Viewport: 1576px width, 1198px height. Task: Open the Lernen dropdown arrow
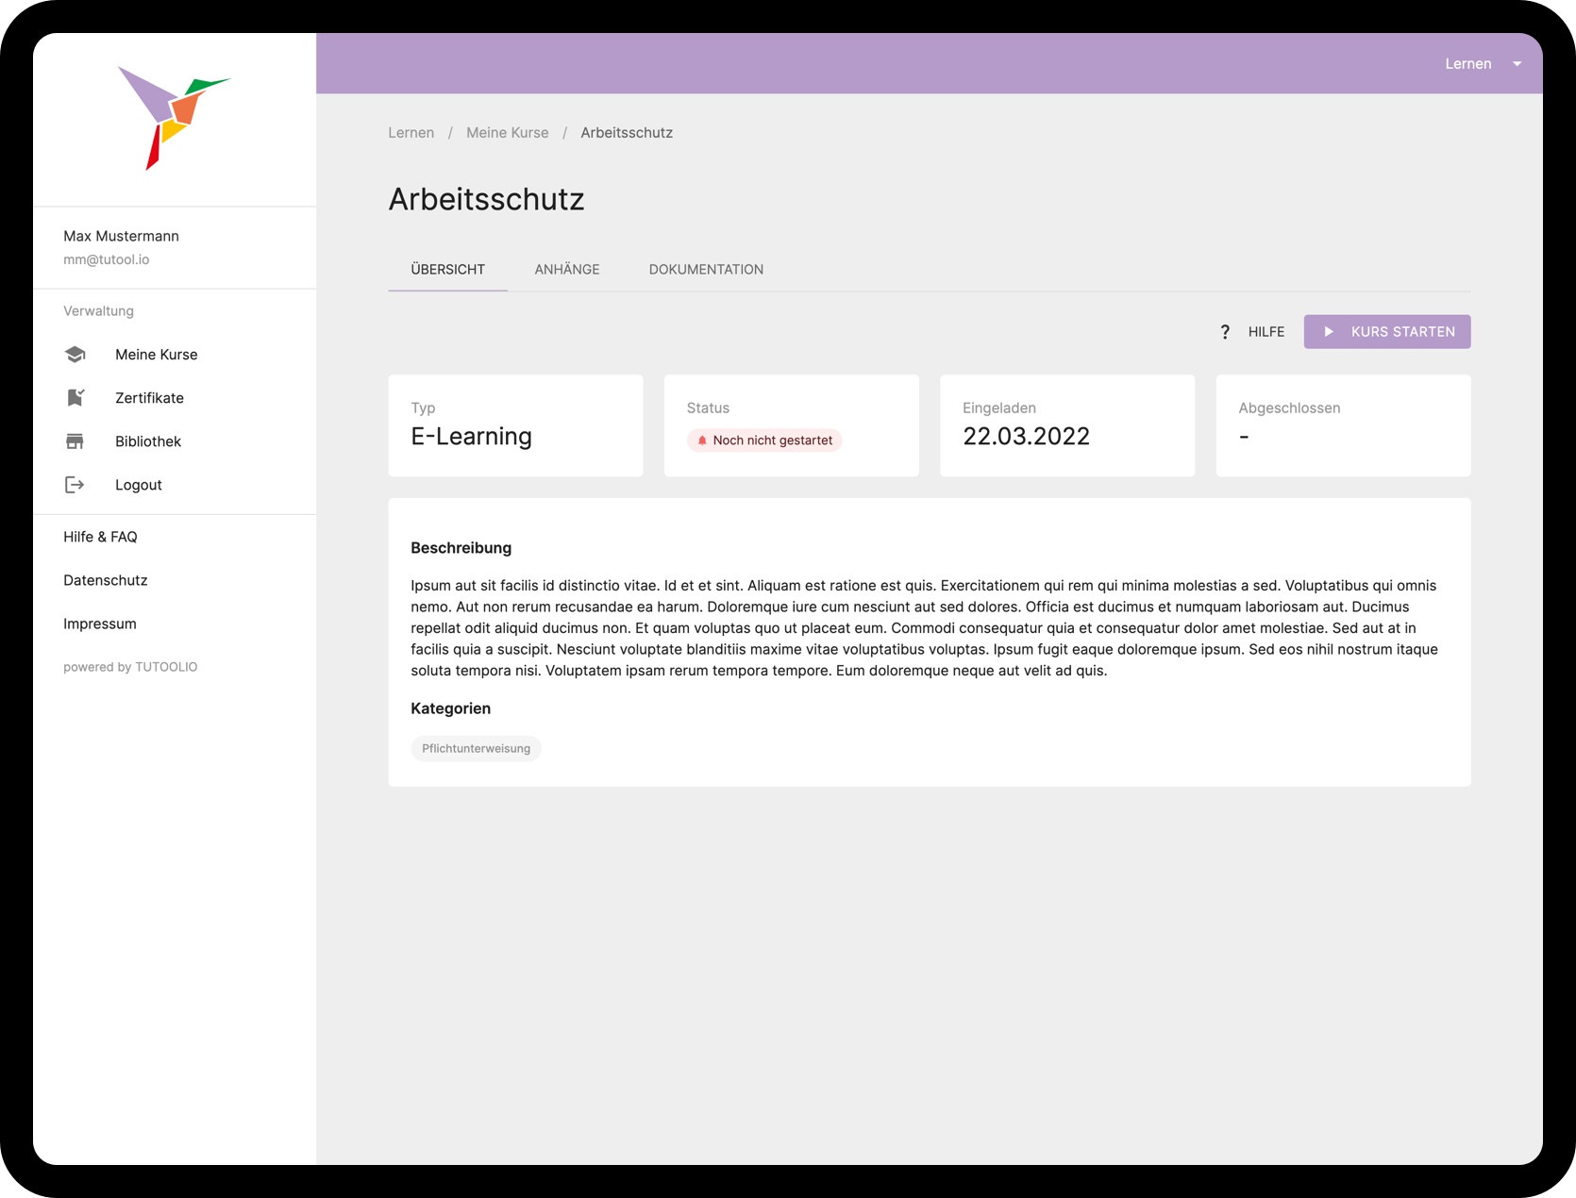click(1517, 64)
